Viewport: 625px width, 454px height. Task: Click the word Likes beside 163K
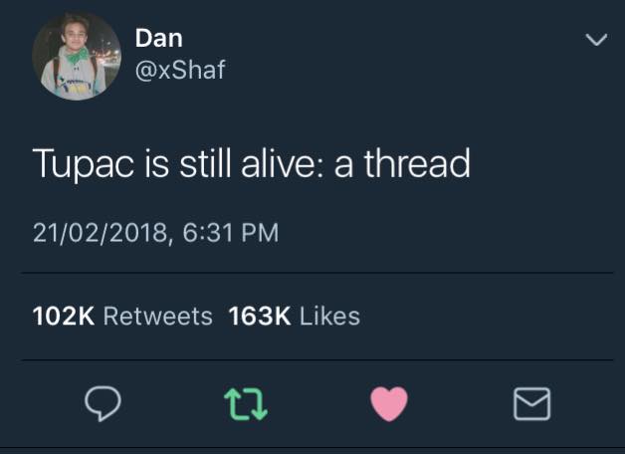click(329, 316)
